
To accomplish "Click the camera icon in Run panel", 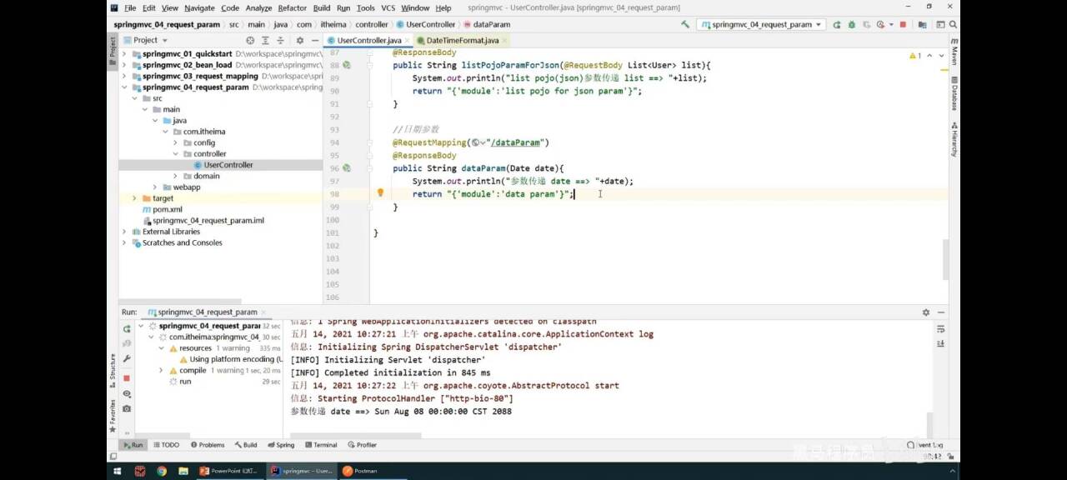I will point(127,408).
